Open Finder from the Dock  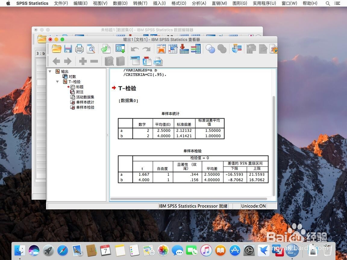click(x=20, y=250)
